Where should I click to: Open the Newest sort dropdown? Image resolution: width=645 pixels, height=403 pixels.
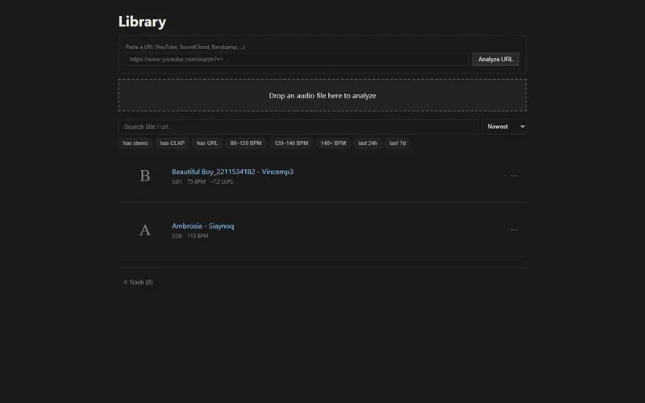(505, 127)
